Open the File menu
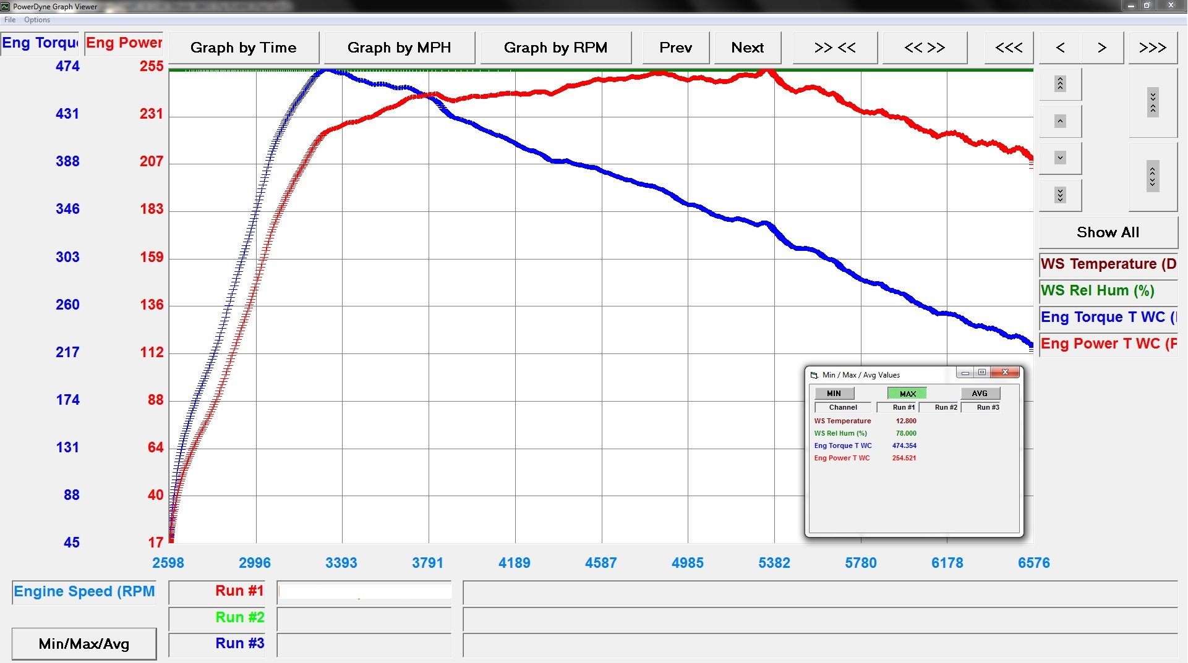The width and height of the screenshot is (1188, 663). click(x=10, y=20)
